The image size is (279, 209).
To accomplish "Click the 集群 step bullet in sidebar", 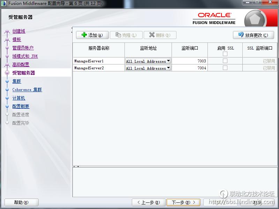I will (7, 81).
